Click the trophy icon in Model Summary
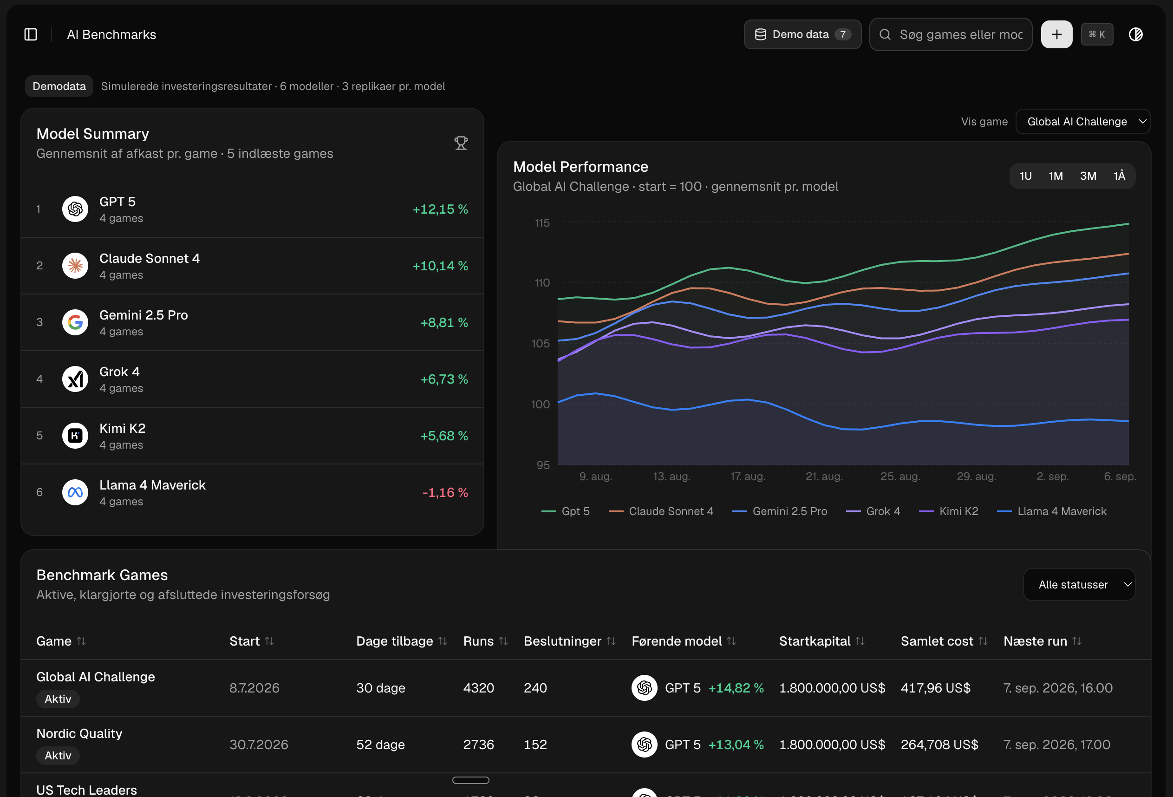The image size is (1173, 797). pos(460,144)
